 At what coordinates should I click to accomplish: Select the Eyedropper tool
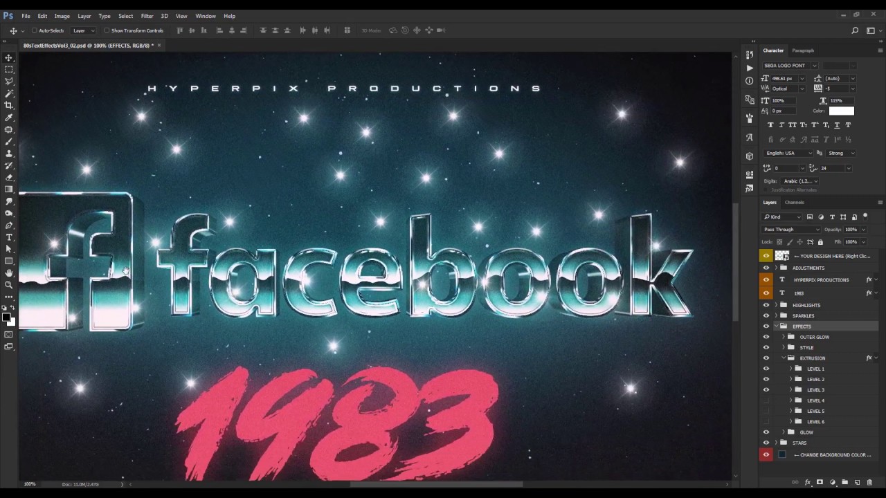9,117
